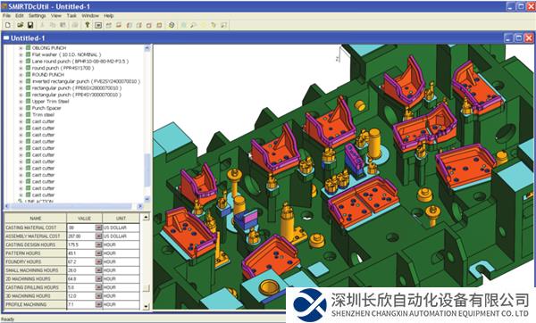Click the key icon in the toolbar
This screenshot has width=536, height=323.
click(88, 25)
